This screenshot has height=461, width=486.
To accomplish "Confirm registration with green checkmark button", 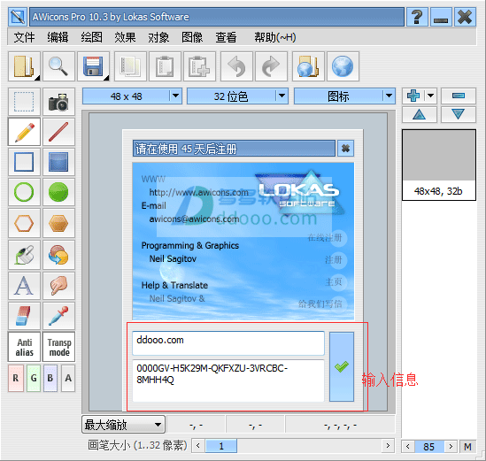I will pyautogui.click(x=342, y=367).
